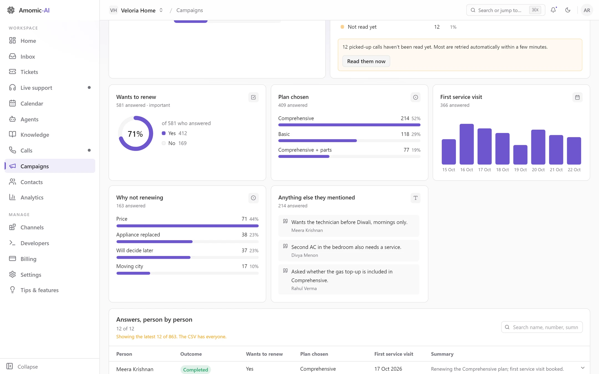The height and width of the screenshot is (374, 599).
Task: Click the Why not renewing card icon
Action: click(x=253, y=198)
